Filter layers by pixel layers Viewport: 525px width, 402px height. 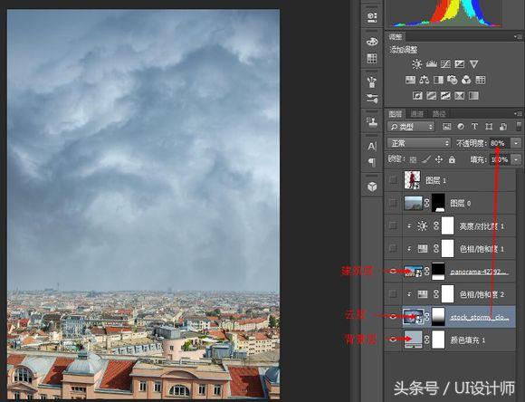446,127
